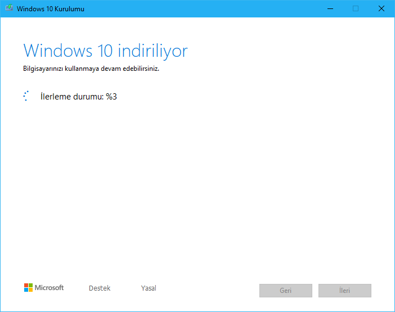Screen dimensions: 395x312
Task: Click the Geri back button
Action: 286,291
